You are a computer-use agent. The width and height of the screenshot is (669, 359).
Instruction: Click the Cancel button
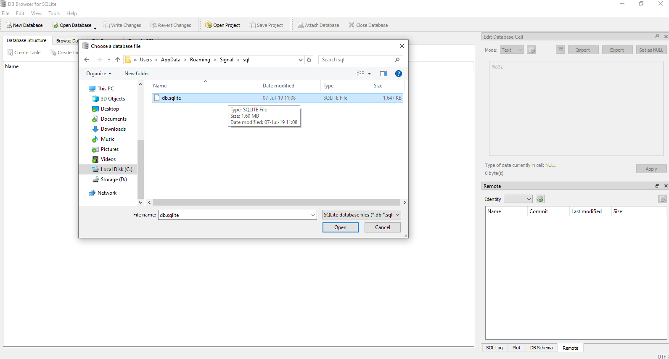tap(382, 227)
